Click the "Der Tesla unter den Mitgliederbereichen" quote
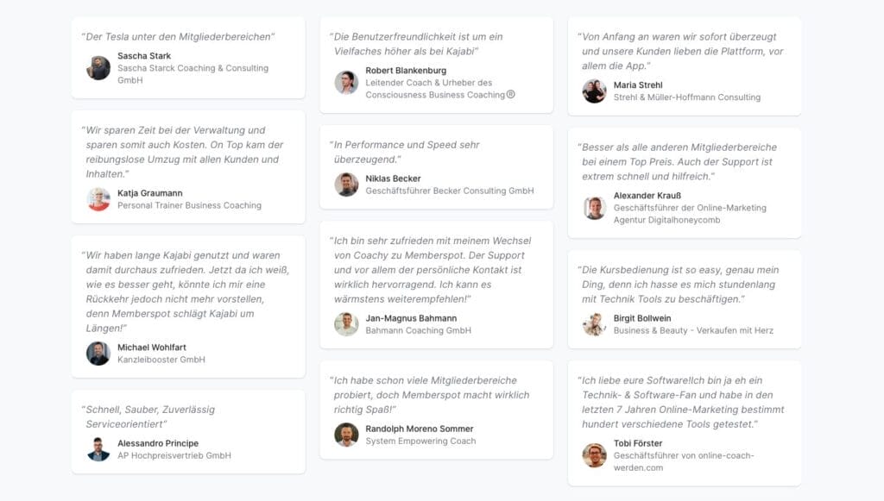This screenshot has height=501, width=884. (178, 37)
